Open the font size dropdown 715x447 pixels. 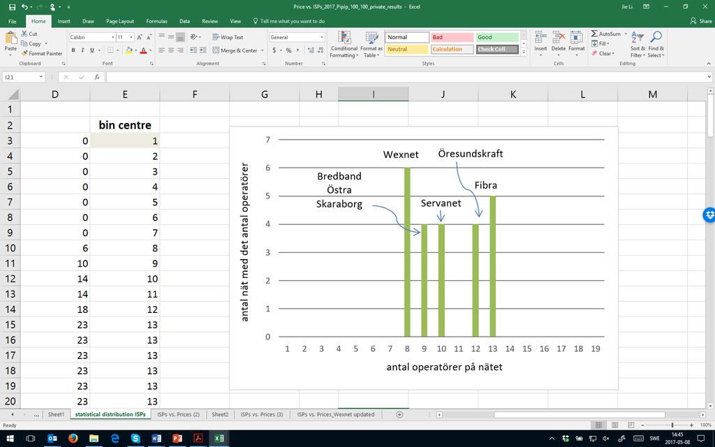point(131,38)
